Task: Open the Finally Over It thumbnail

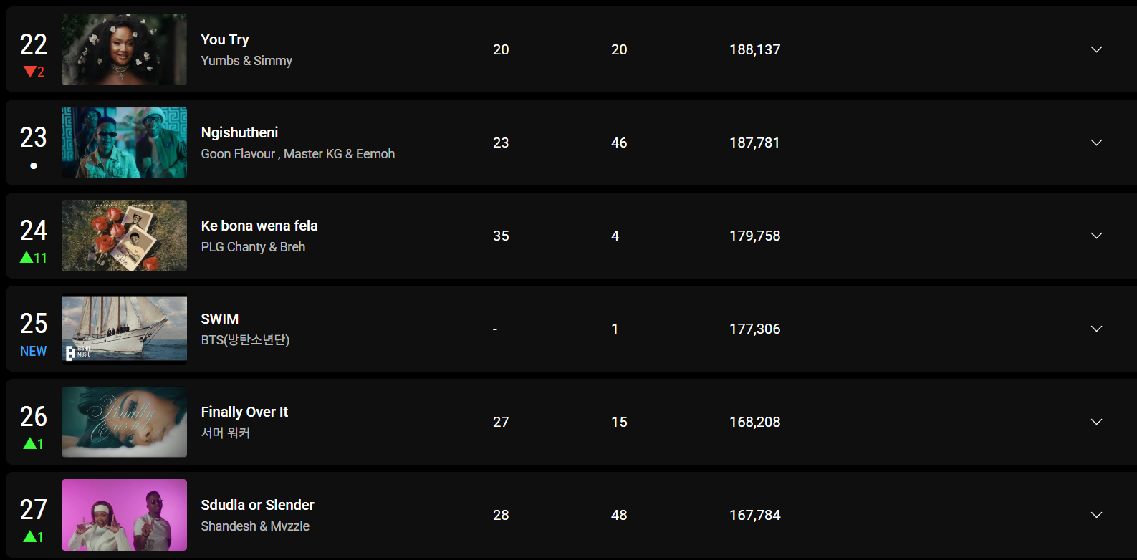Action: click(x=124, y=422)
